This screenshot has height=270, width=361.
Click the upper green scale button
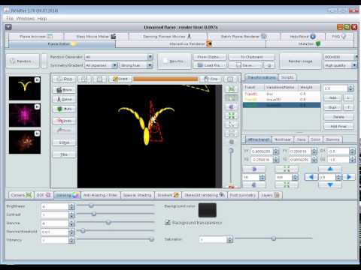click(287, 169)
